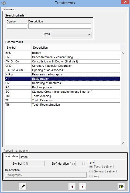Viewport: 130px width, 193px height.
Task: Select the Biopsy treatment row
Action: (63, 53)
